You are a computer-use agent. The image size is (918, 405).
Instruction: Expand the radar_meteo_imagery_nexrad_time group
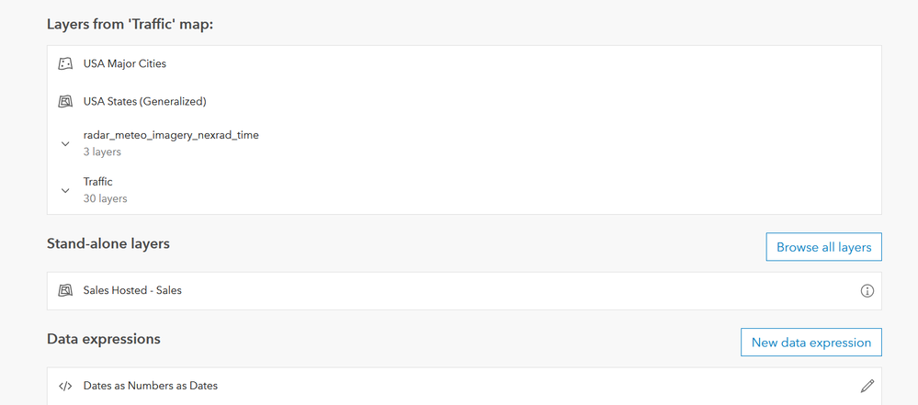65,143
